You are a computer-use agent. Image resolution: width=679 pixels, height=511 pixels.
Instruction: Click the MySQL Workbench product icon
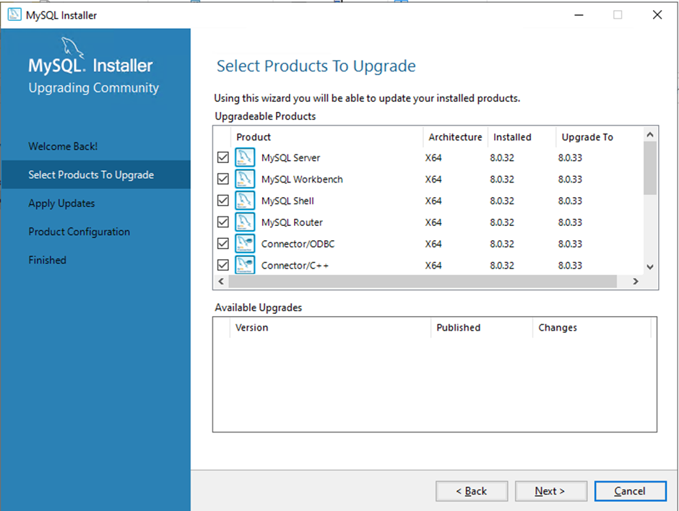[245, 179]
